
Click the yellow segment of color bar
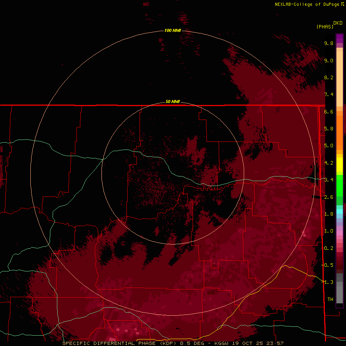click(x=339, y=165)
